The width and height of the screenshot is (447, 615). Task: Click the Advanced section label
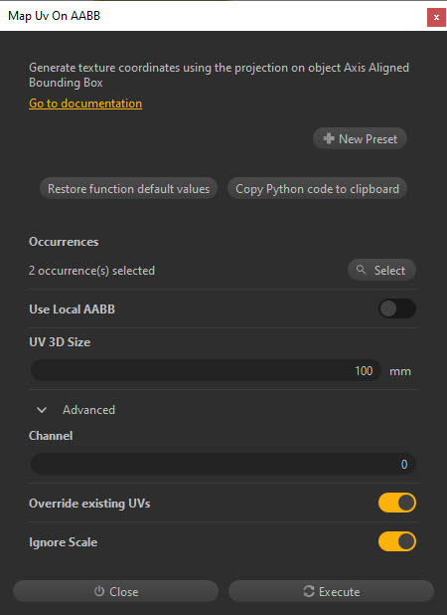pos(88,410)
